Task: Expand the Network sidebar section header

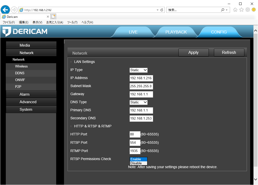Action: coord(31,53)
